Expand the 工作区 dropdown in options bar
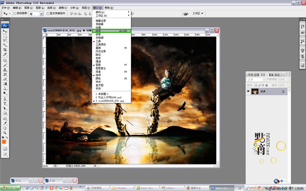 click(x=198, y=13)
